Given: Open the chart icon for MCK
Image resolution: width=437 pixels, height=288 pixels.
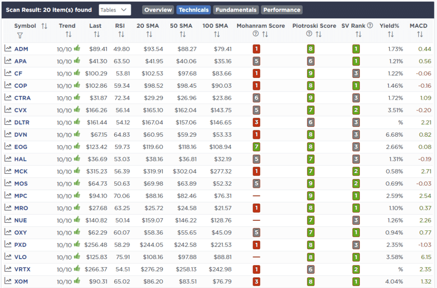Looking at the screenshot, I should pyautogui.click(x=8, y=171).
